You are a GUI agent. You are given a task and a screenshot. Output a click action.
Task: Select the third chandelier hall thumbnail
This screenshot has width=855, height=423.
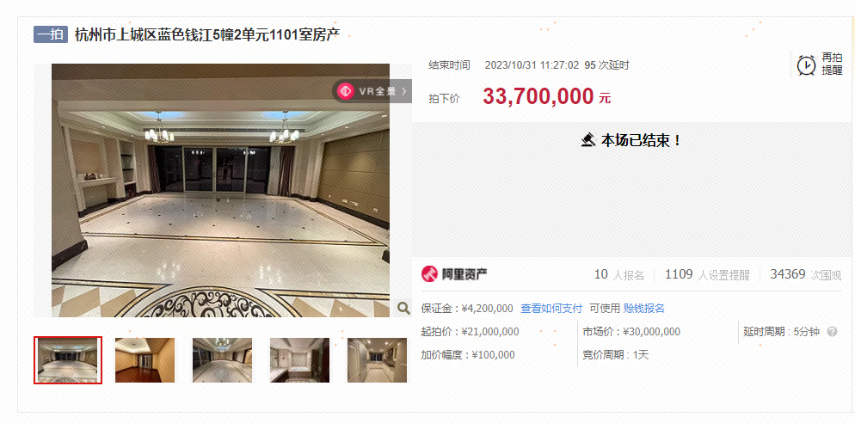(223, 359)
